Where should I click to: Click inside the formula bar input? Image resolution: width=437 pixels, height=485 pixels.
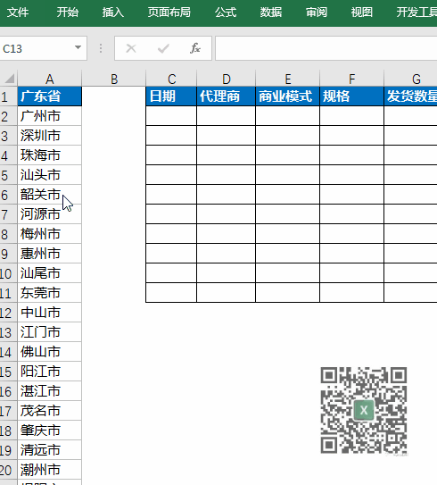tap(326, 48)
